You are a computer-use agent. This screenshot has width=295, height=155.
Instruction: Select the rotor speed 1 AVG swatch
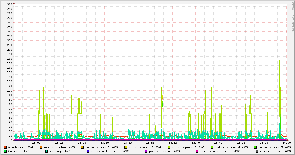click(82, 147)
